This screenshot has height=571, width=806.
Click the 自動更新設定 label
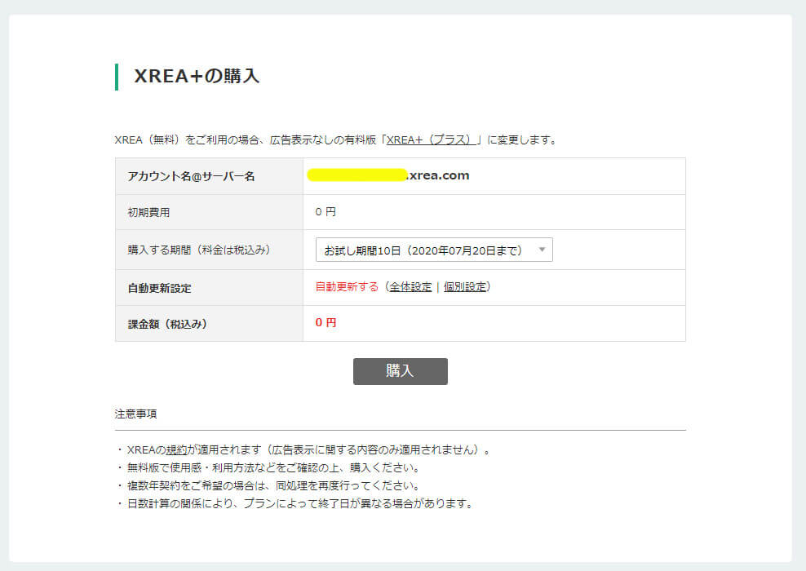tap(159, 288)
